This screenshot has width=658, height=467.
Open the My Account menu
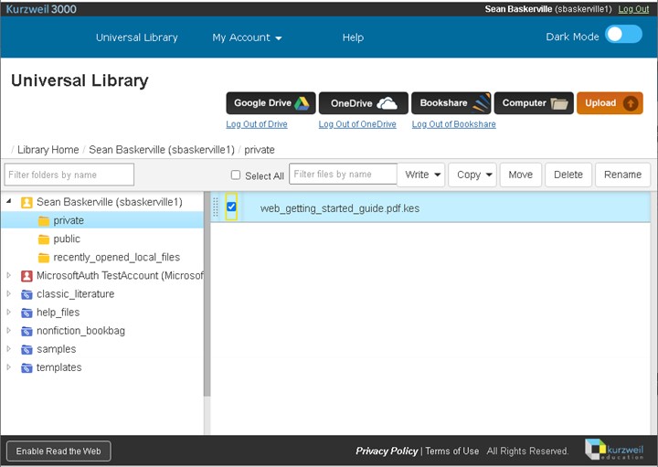coord(247,37)
